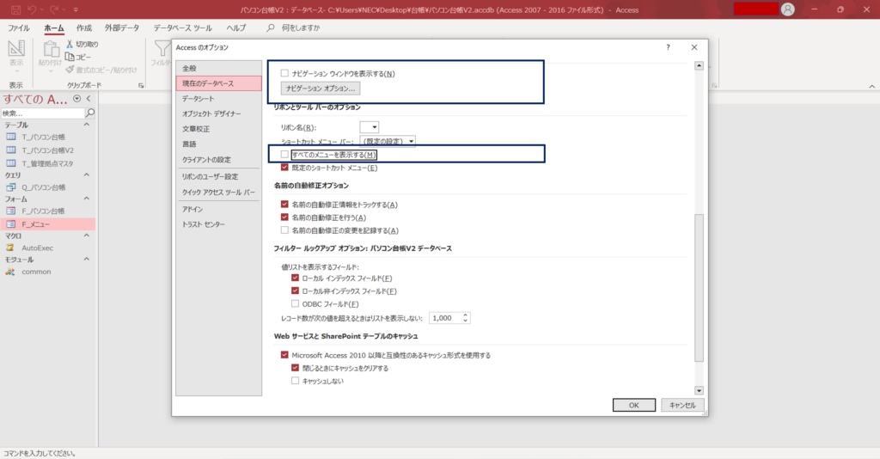Click the user account avatar icon
This screenshot has height=459, width=880.
(788, 9)
